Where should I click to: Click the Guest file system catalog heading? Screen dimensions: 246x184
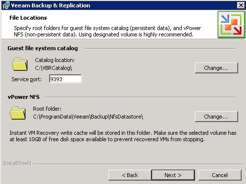pyautogui.click(x=43, y=48)
